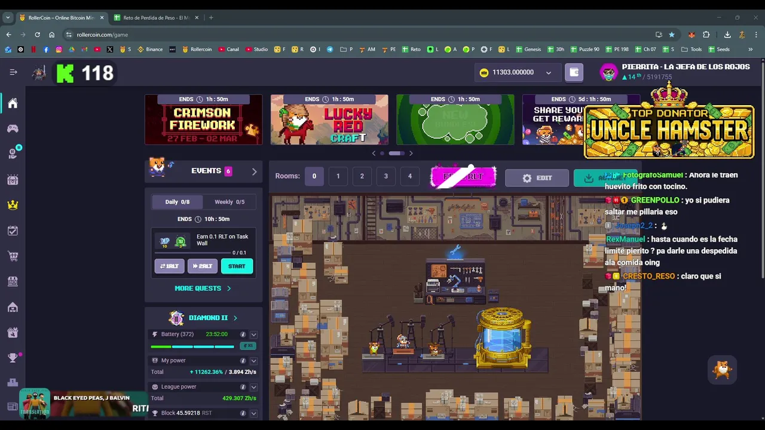Screen dimensions: 765x430
Task: Open a new browser tab with the plus button
Action: [x=211, y=18]
